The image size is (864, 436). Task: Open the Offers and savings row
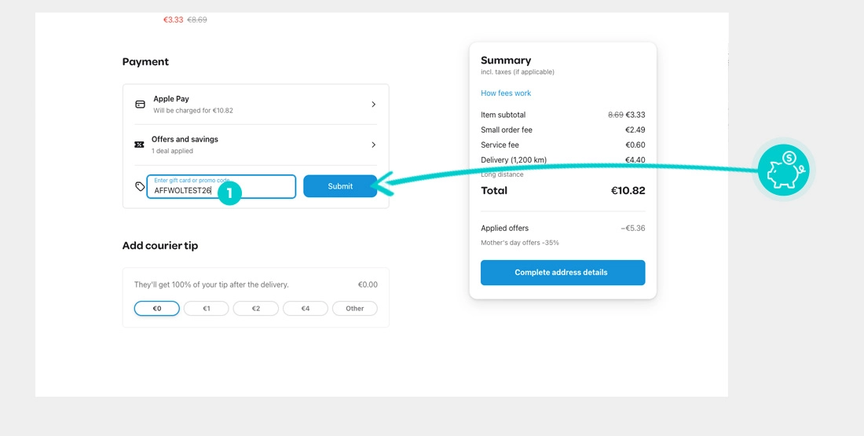pos(256,145)
